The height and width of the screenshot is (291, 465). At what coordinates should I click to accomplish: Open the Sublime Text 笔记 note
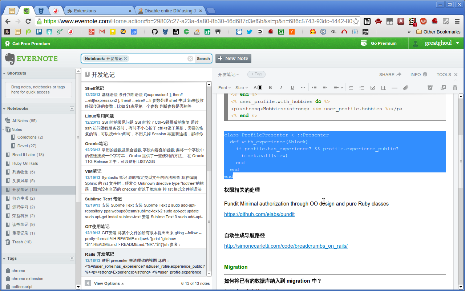144,207
